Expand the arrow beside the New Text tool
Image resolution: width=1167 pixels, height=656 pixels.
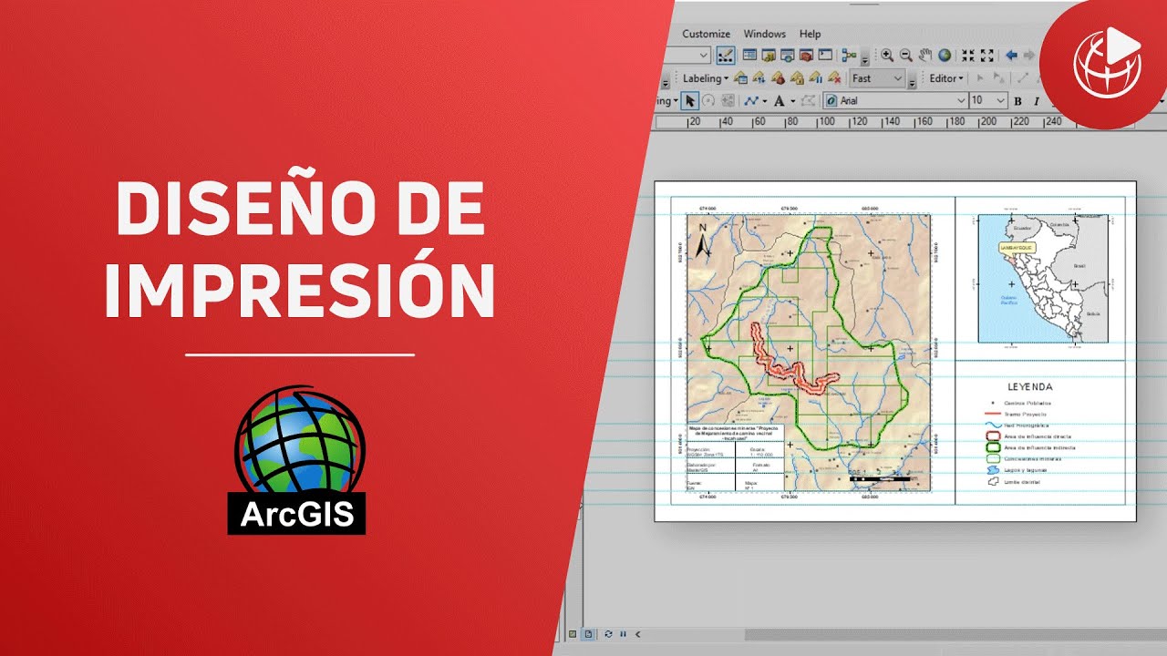pyautogui.click(x=793, y=101)
